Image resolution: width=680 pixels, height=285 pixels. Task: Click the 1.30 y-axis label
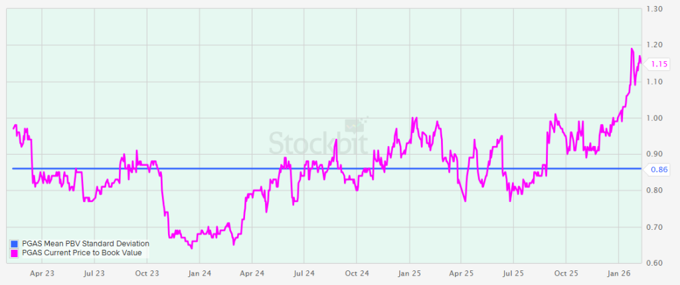pyautogui.click(x=659, y=9)
